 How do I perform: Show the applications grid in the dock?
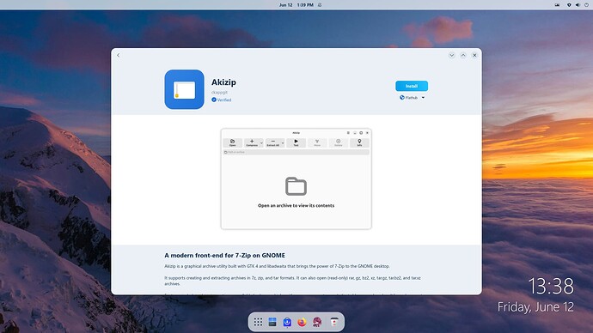coord(258,322)
